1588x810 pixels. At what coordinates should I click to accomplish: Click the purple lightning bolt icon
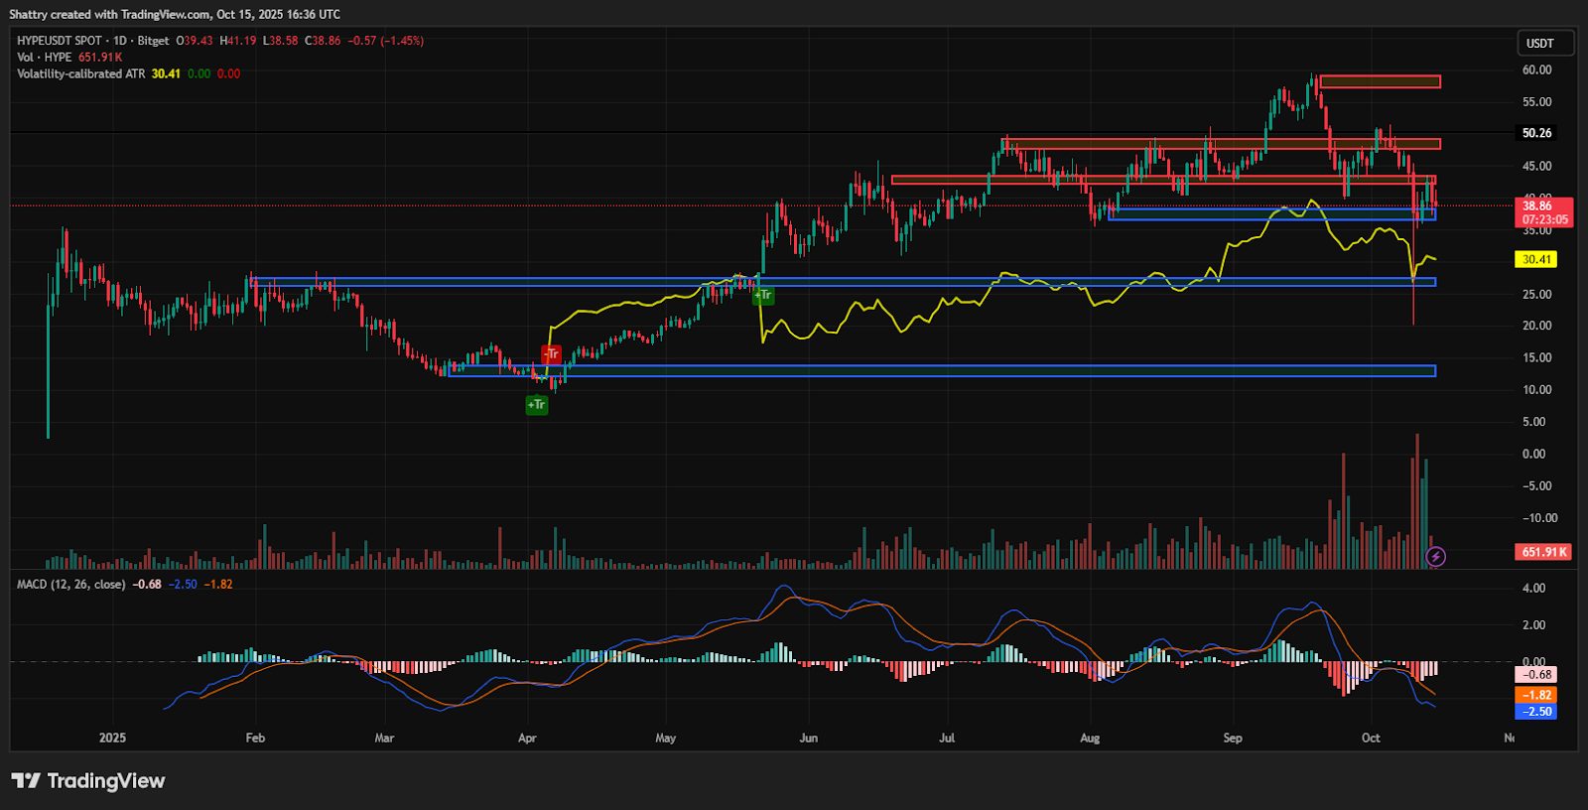pyautogui.click(x=1435, y=557)
